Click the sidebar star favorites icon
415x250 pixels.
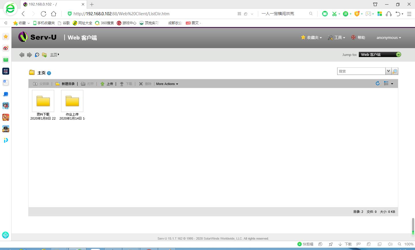[x=5, y=37]
